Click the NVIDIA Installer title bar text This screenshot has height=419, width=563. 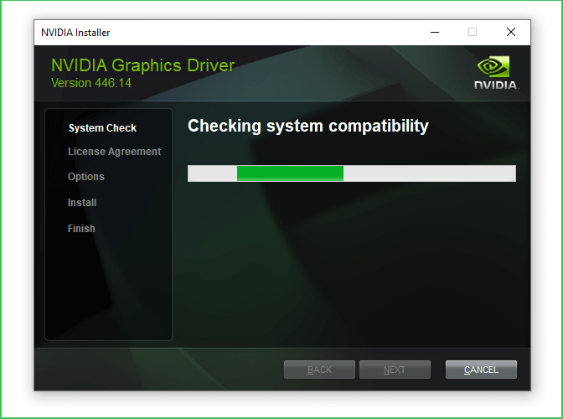pyautogui.click(x=75, y=33)
